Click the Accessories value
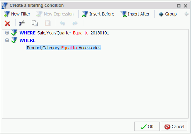 [90, 48]
